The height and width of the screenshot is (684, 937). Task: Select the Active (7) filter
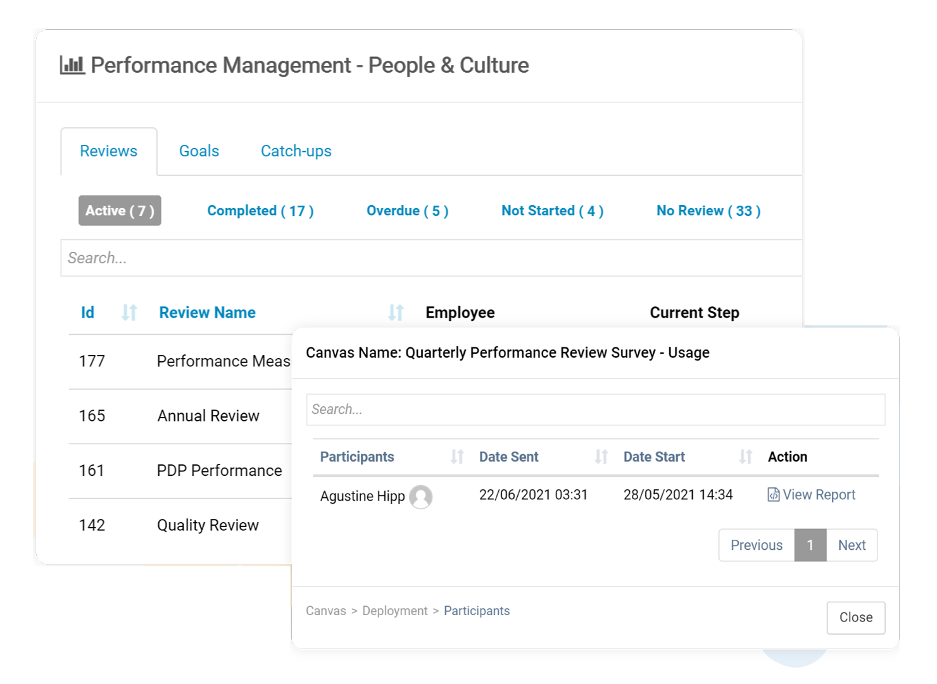click(120, 211)
